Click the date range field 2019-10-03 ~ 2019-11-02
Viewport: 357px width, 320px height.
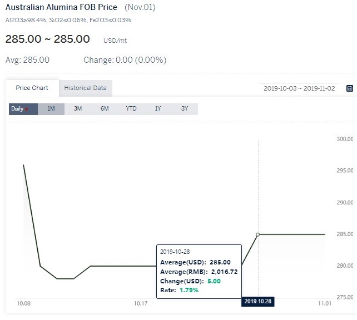299,88
